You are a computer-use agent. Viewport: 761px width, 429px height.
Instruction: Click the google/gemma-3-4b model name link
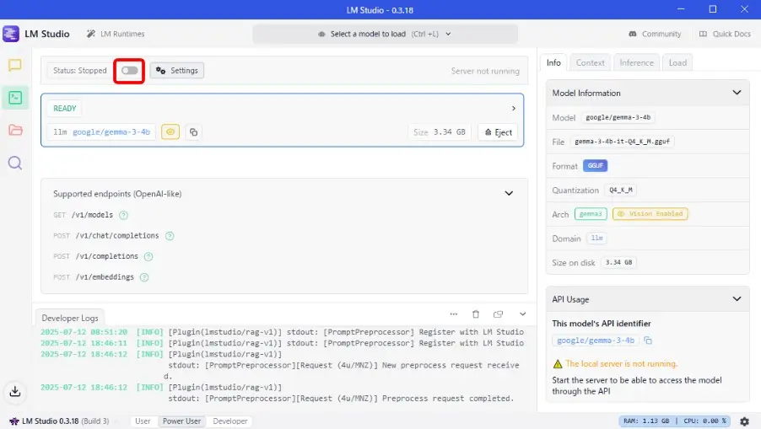click(111, 131)
